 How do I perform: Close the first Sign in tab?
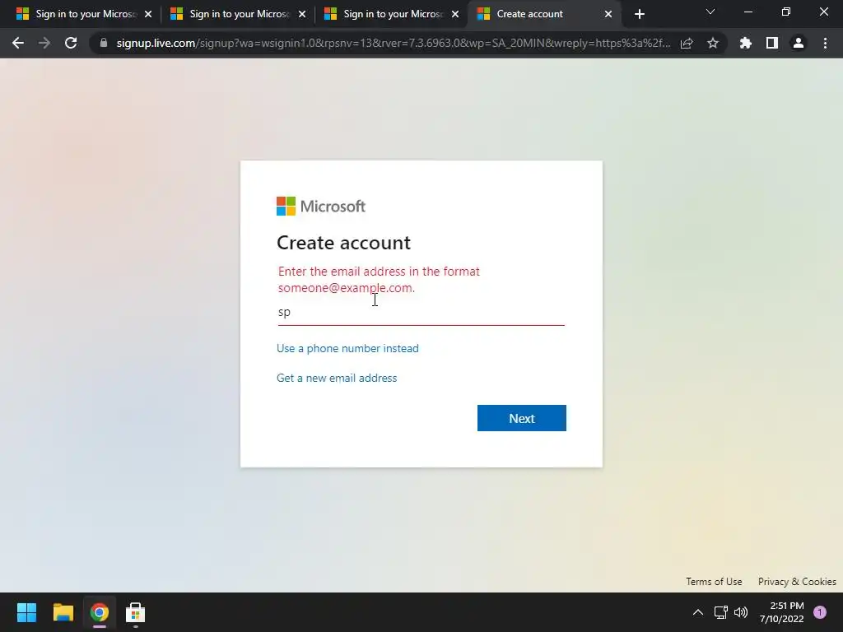[x=148, y=14]
